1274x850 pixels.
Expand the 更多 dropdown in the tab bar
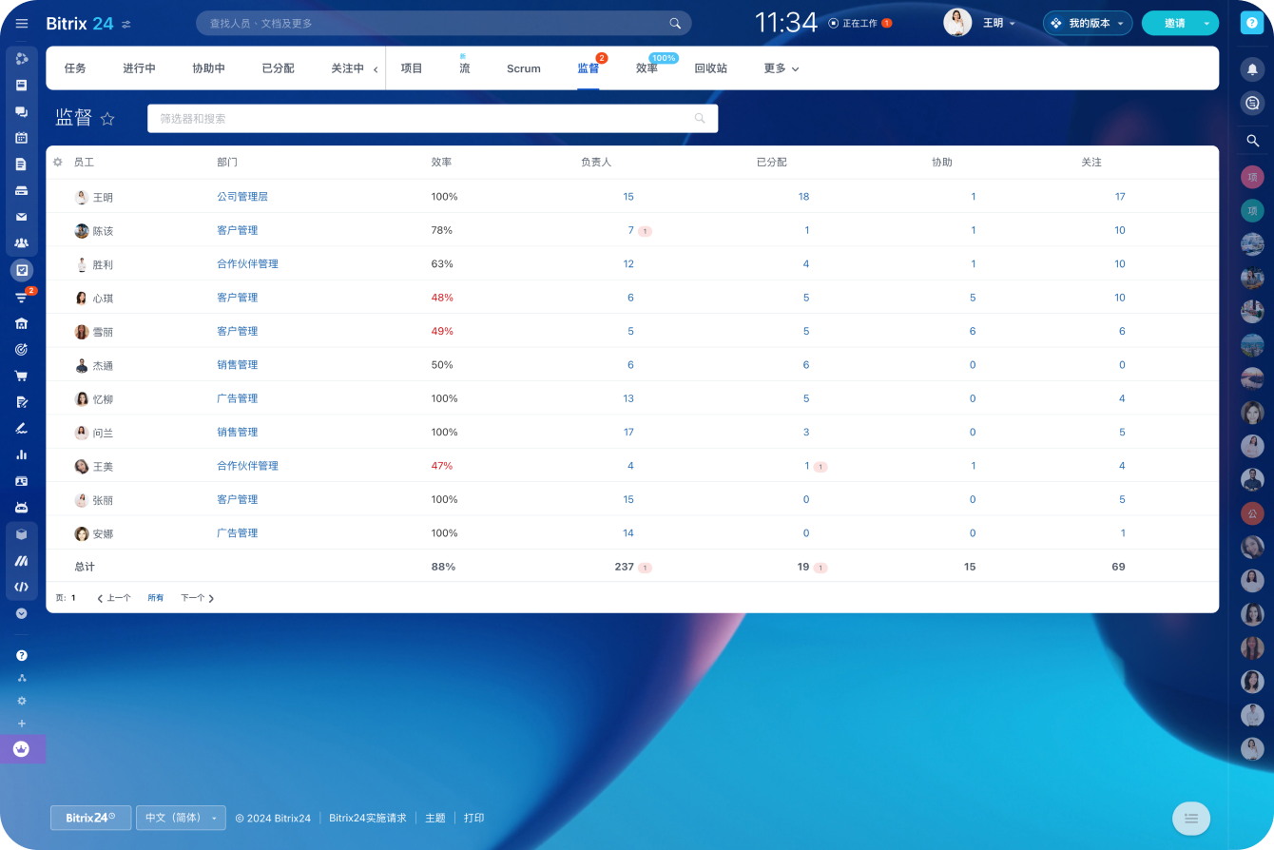781,68
